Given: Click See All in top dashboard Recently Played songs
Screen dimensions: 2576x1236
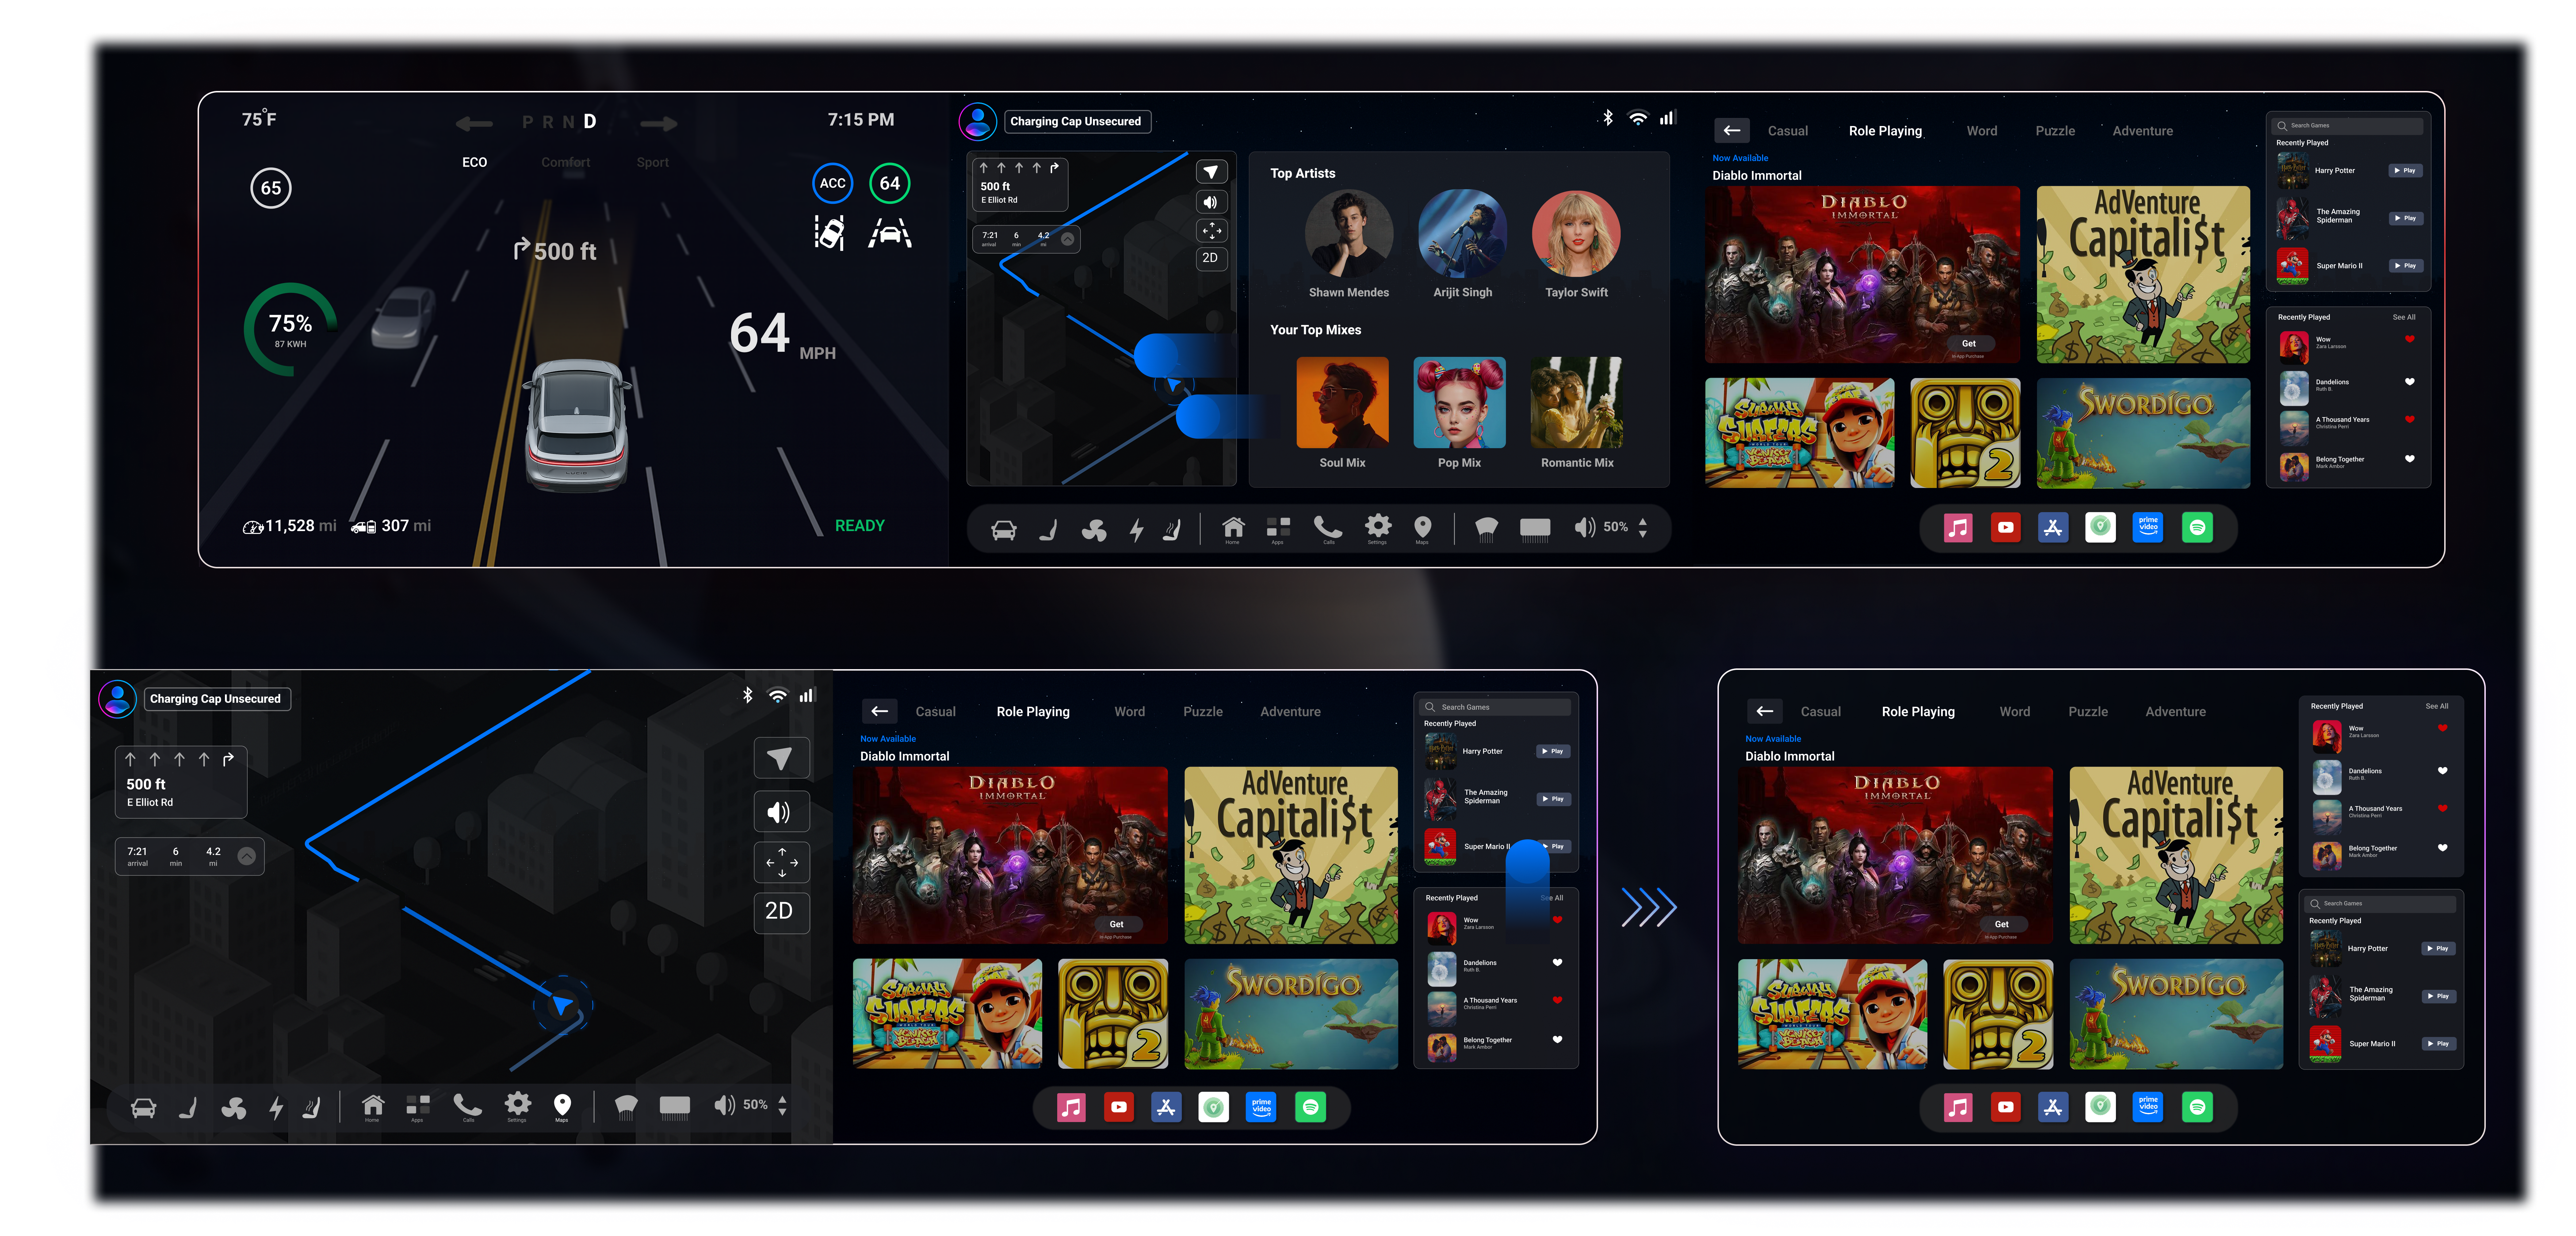Looking at the screenshot, I should 2404,317.
